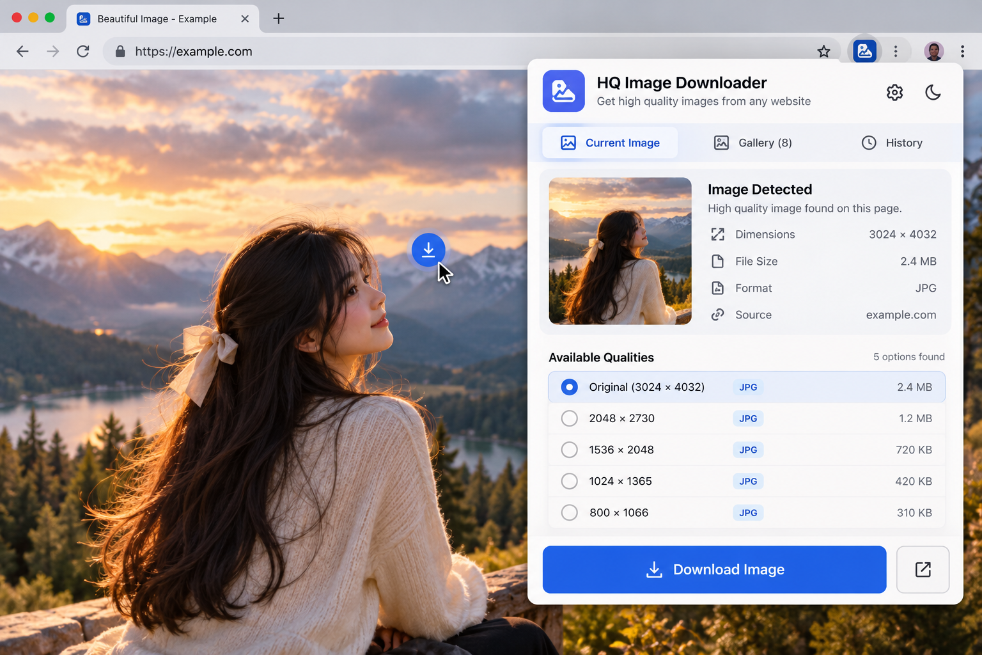Click the 'Image Detected' heading
The width and height of the screenshot is (982, 655).
point(760,189)
